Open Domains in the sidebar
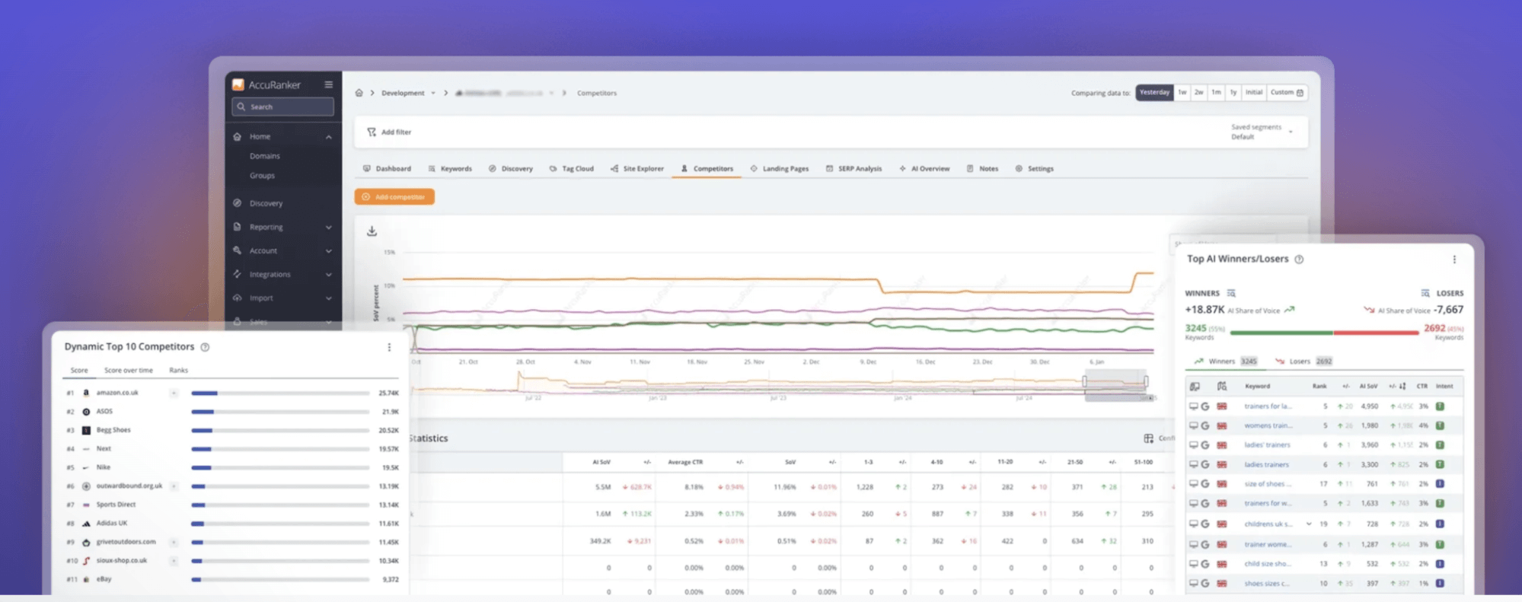The image size is (1522, 602). click(264, 156)
